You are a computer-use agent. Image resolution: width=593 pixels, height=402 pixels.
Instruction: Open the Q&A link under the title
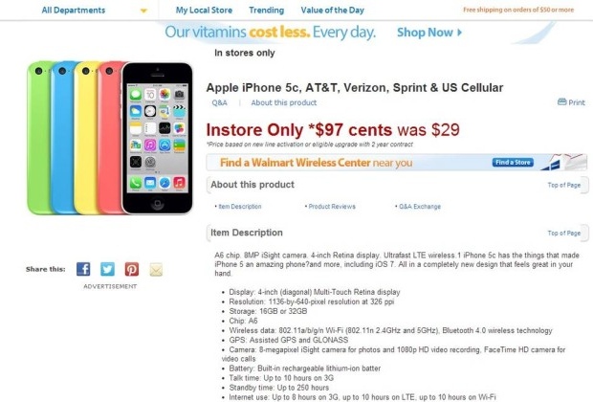click(219, 102)
